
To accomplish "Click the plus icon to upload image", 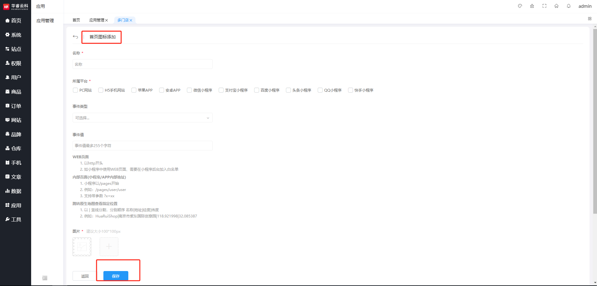I will click(109, 246).
